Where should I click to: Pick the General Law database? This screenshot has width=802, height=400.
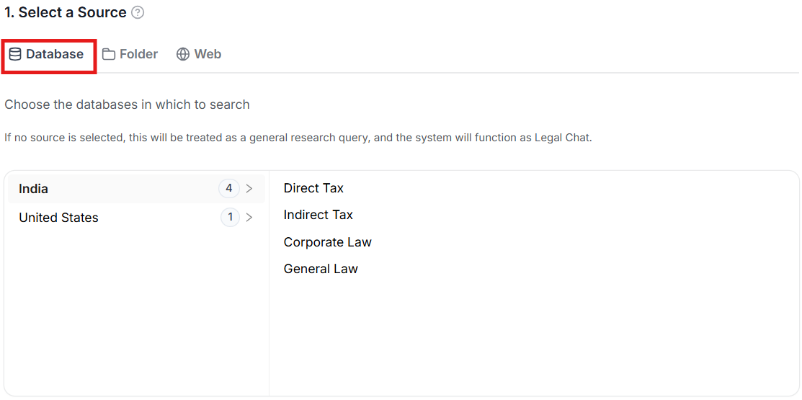pyautogui.click(x=321, y=269)
